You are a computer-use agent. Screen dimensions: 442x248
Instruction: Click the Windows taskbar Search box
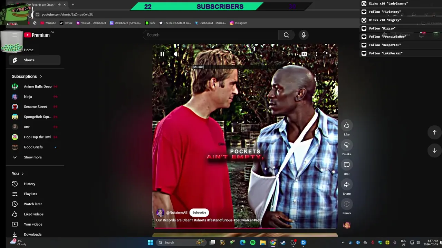181,242
